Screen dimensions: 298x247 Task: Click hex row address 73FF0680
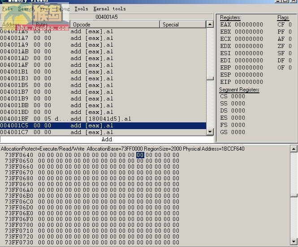[x=19, y=178]
